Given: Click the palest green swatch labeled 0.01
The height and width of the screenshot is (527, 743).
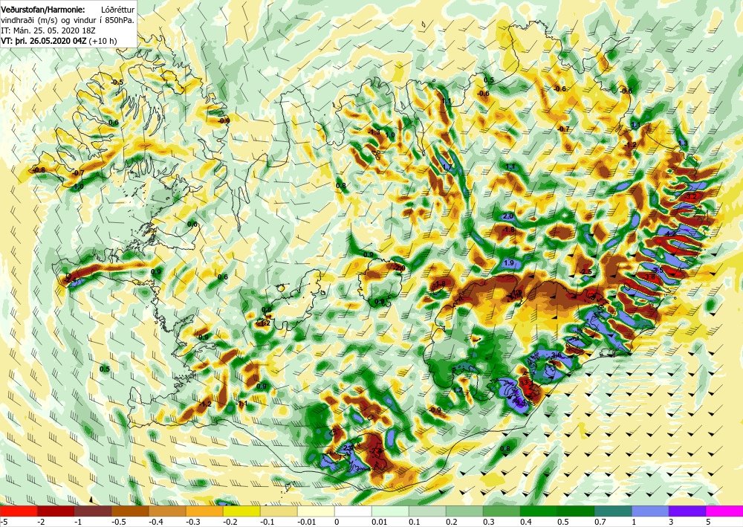Looking at the screenshot, I should click(x=390, y=511).
